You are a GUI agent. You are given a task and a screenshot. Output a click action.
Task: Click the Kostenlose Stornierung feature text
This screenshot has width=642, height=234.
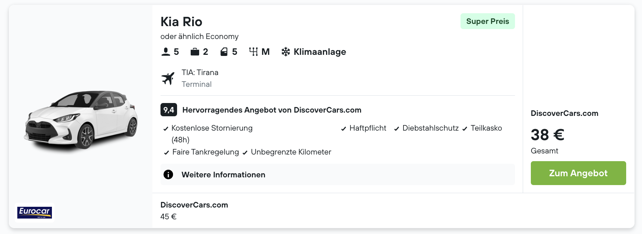tap(212, 128)
